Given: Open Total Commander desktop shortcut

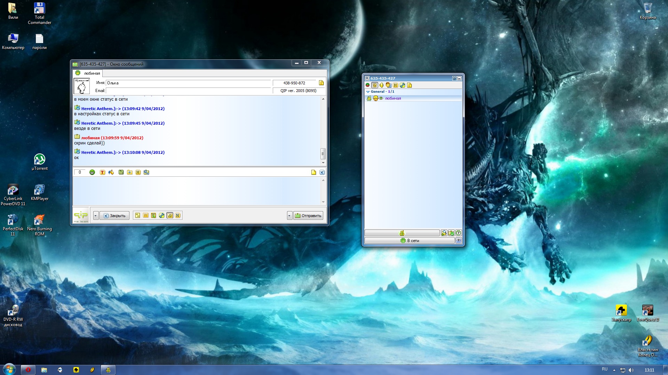Looking at the screenshot, I should pos(39,14).
